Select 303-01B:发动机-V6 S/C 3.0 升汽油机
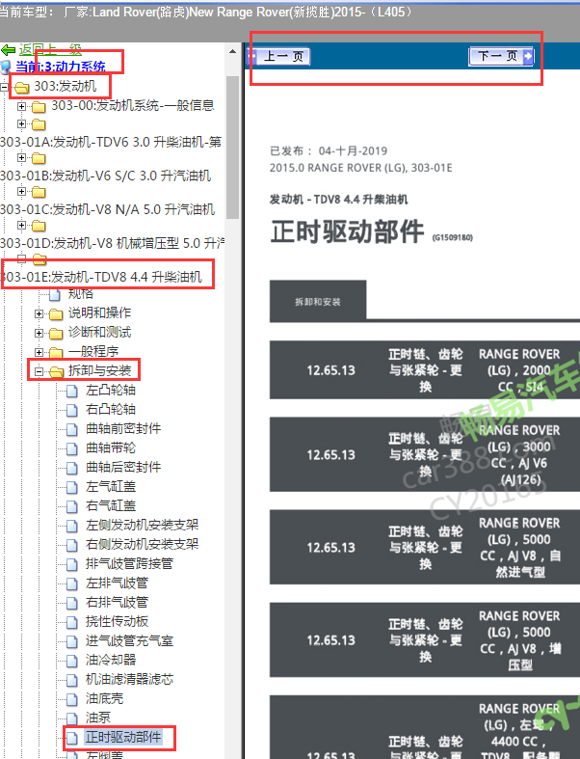This screenshot has width=580, height=759. click(x=105, y=176)
